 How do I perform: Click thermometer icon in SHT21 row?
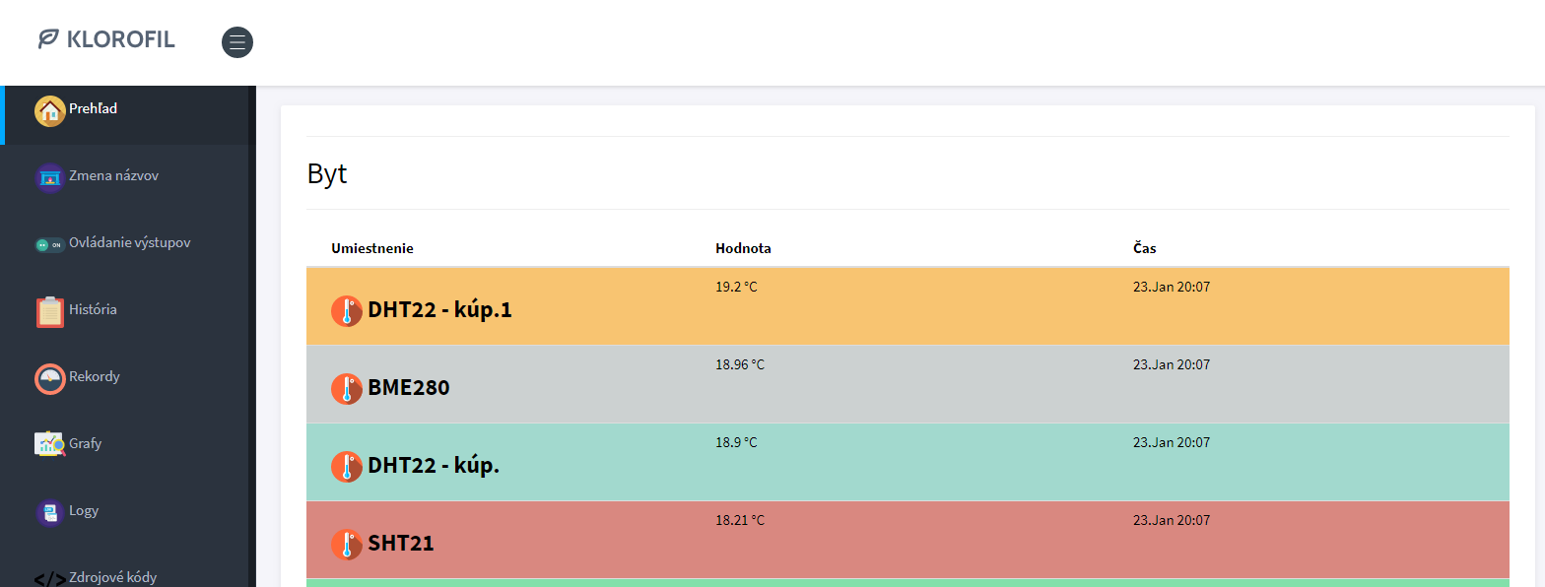tap(347, 545)
